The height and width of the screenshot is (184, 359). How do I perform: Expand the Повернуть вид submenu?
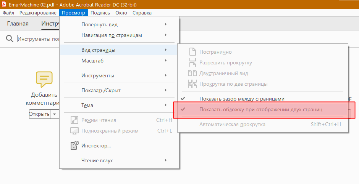[x=119, y=24]
